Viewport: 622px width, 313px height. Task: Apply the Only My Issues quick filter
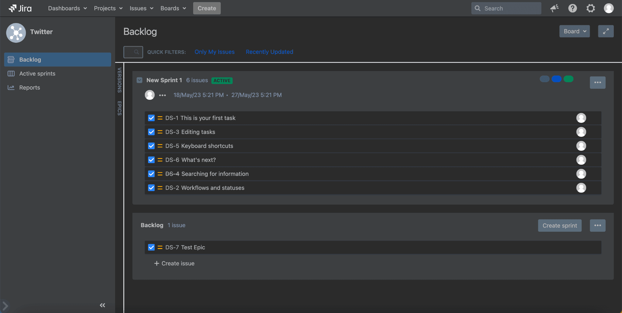tap(214, 52)
